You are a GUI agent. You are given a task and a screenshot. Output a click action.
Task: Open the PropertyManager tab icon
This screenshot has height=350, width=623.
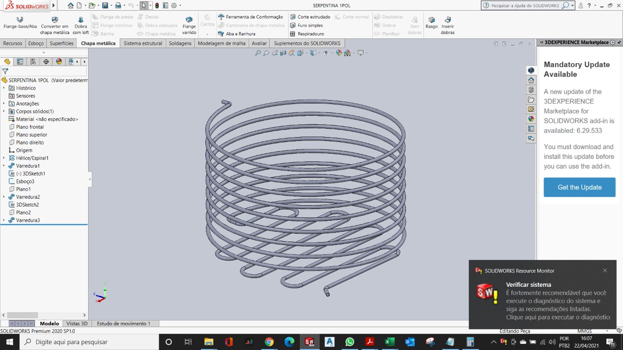click(x=20, y=62)
